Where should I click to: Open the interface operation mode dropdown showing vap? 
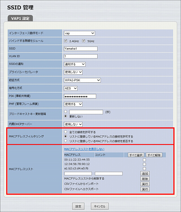tap(79, 33)
